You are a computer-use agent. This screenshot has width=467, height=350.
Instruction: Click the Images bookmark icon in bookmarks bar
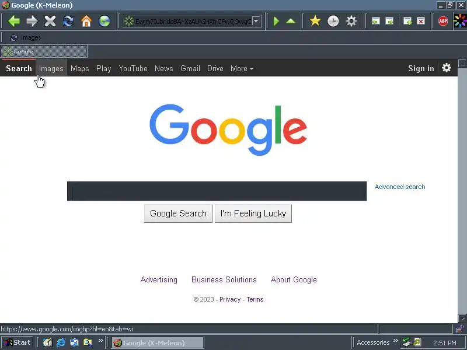point(13,37)
